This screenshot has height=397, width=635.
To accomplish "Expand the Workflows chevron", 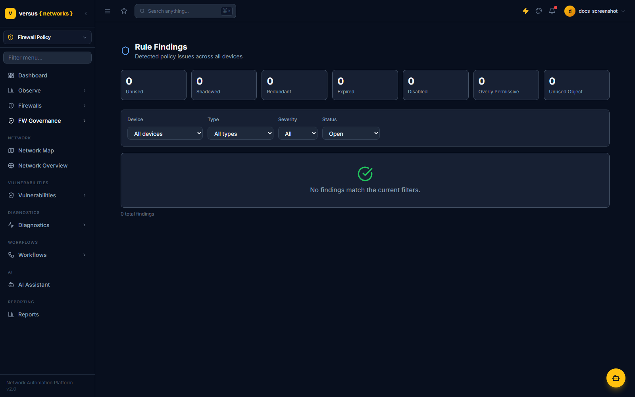I will (x=85, y=255).
